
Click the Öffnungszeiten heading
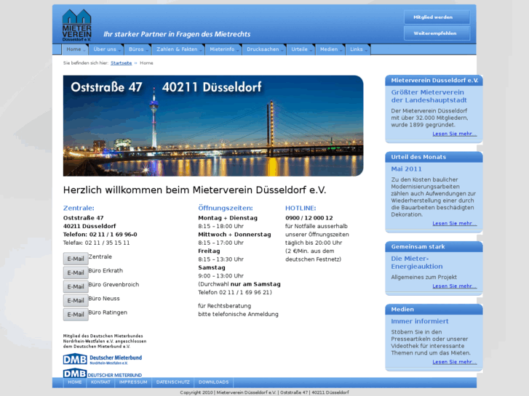(x=226, y=209)
